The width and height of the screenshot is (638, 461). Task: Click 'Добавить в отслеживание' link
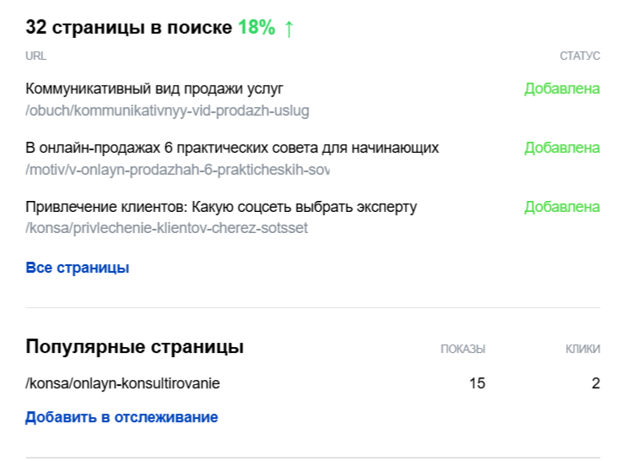point(122,417)
